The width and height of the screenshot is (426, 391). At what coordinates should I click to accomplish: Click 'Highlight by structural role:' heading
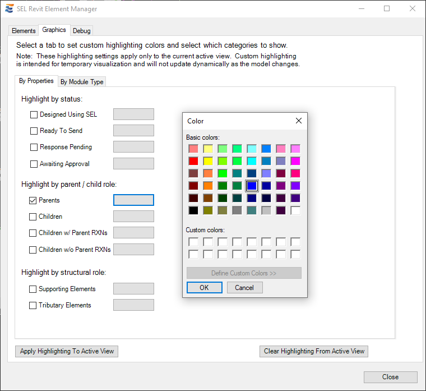tap(63, 273)
